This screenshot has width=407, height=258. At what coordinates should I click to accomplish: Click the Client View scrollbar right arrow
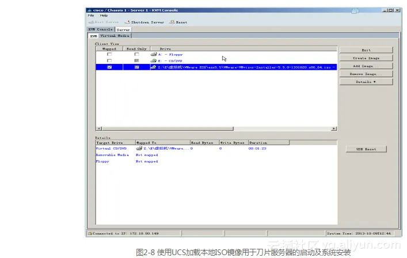[x=334, y=128]
